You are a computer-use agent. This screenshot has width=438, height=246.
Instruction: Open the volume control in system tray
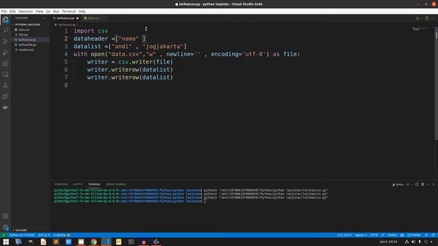413,242
